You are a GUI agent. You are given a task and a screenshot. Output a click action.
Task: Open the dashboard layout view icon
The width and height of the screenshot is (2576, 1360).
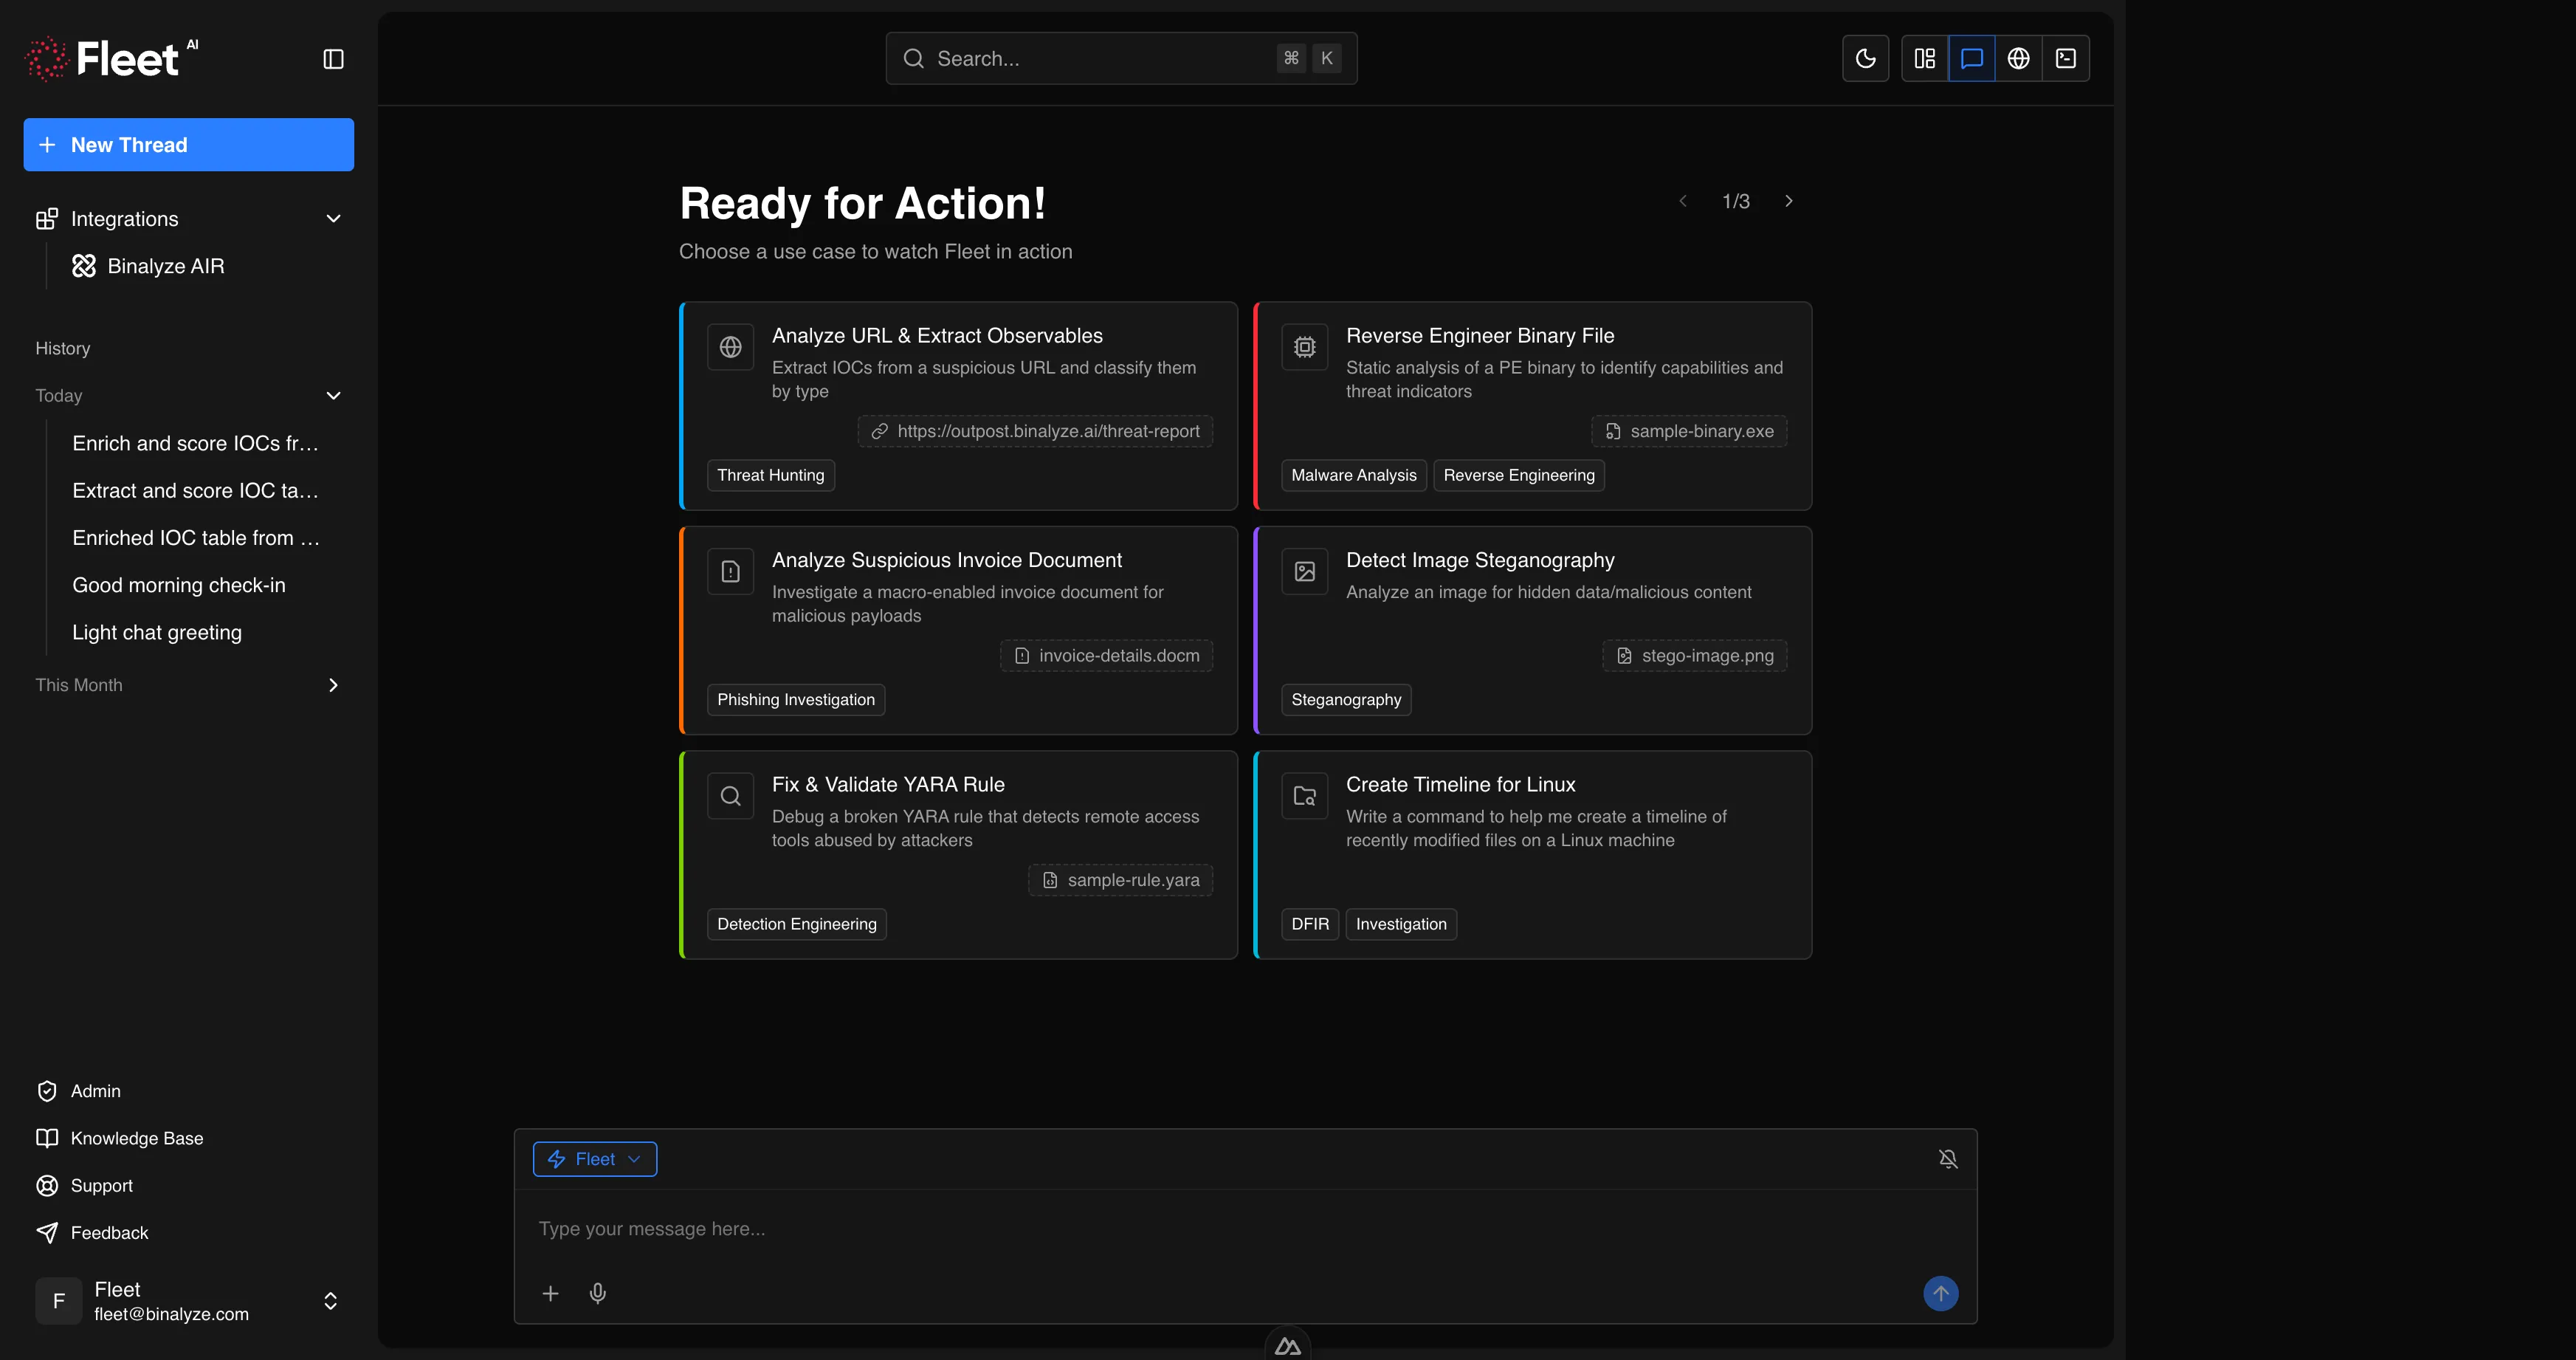coord(1925,58)
